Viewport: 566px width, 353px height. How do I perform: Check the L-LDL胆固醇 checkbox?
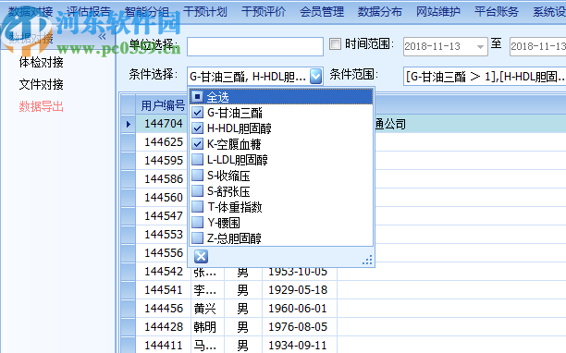[x=197, y=159]
